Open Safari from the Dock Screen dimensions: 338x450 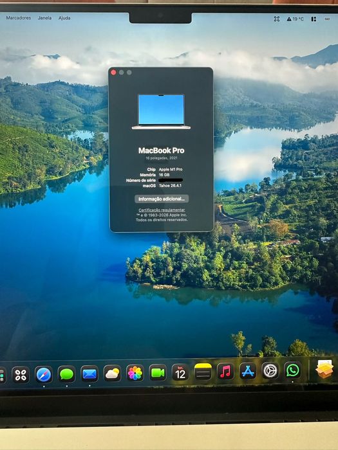[44, 374]
